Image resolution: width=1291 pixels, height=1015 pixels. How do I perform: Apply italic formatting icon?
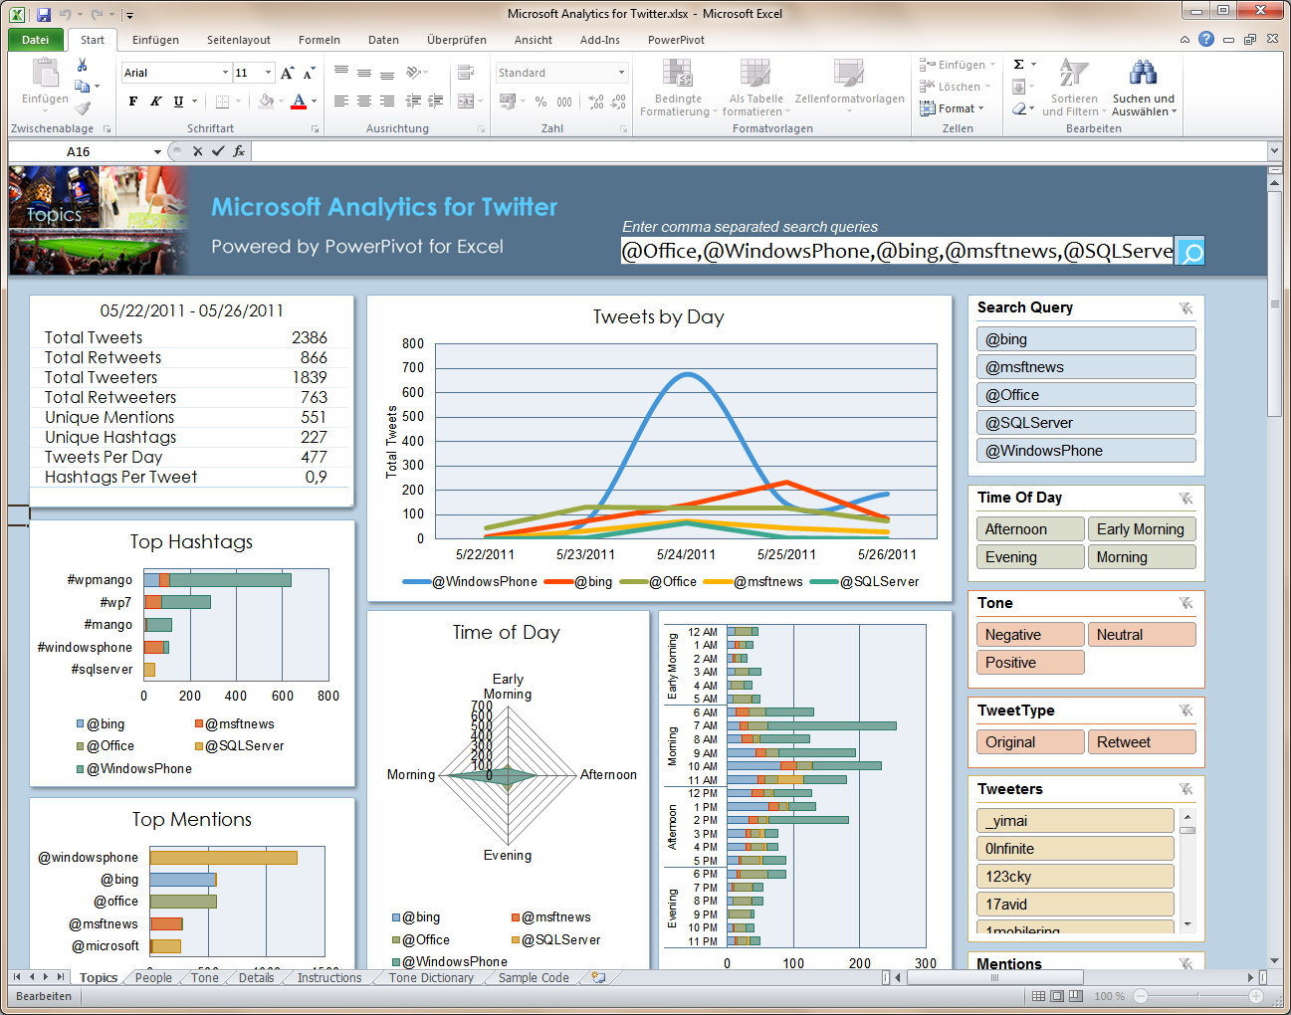pyautogui.click(x=155, y=101)
